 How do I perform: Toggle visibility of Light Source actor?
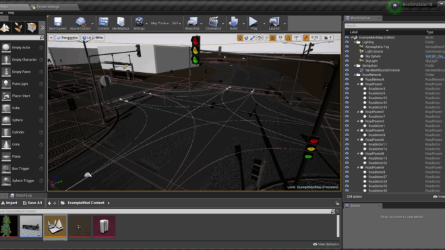pos(347,51)
